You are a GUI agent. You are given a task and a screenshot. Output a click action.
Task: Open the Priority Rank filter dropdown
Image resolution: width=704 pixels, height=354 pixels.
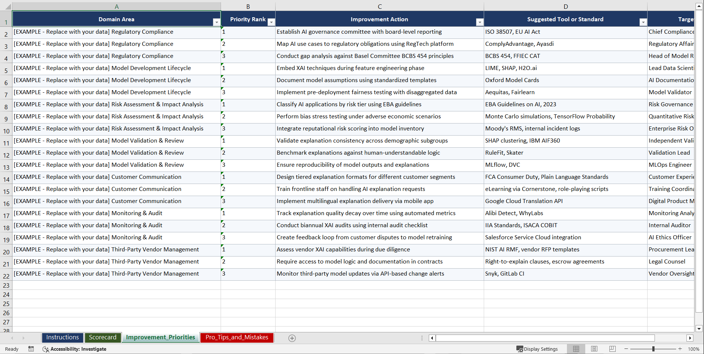[271, 22]
